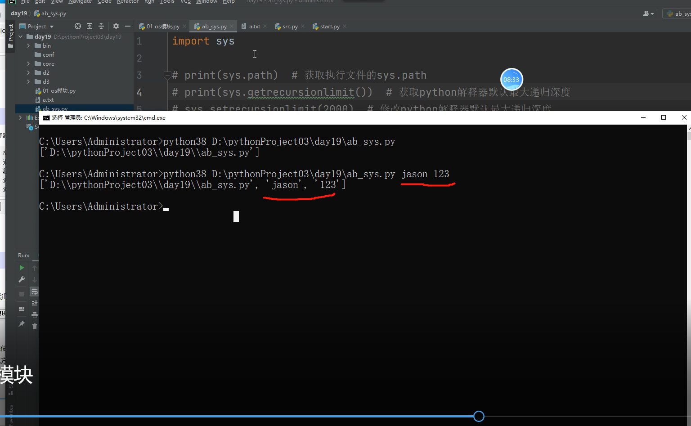Viewport: 691px width, 426px height.
Task: Open the Refactor menu
Action: (x=128, y=2)
